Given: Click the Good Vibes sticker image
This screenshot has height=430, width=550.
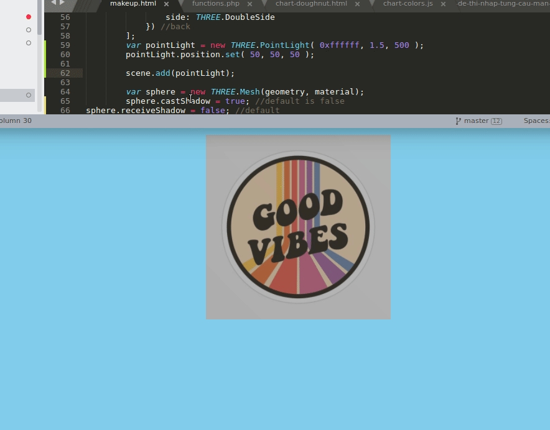Looking at the screenshot, I should tap(298, 227).
